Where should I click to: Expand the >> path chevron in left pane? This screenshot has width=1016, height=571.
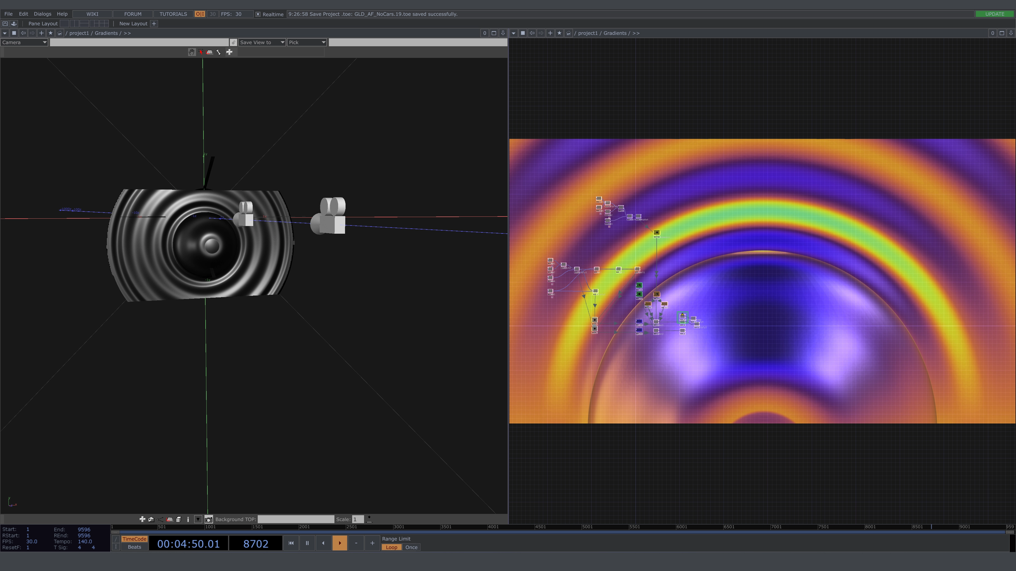point(127,33)
